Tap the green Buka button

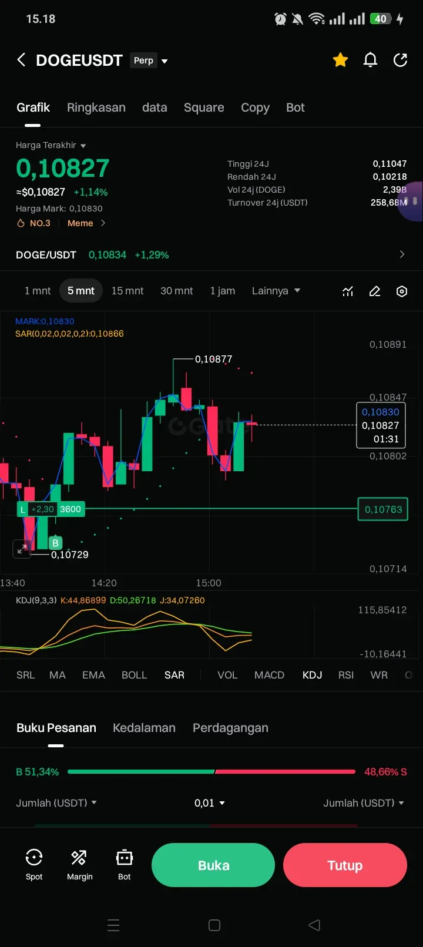tap(213, 865)
